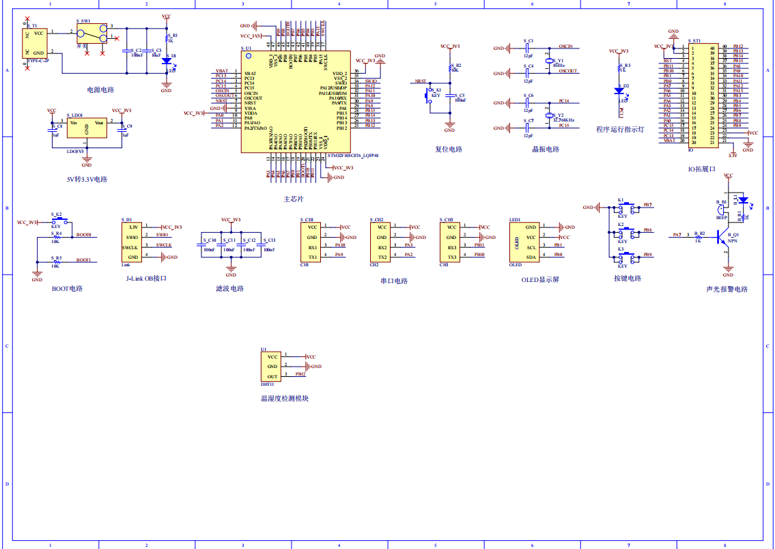The image size is (775, 549).
Task: Click the OLED显示屏 section label
Action: pos(540,280)
